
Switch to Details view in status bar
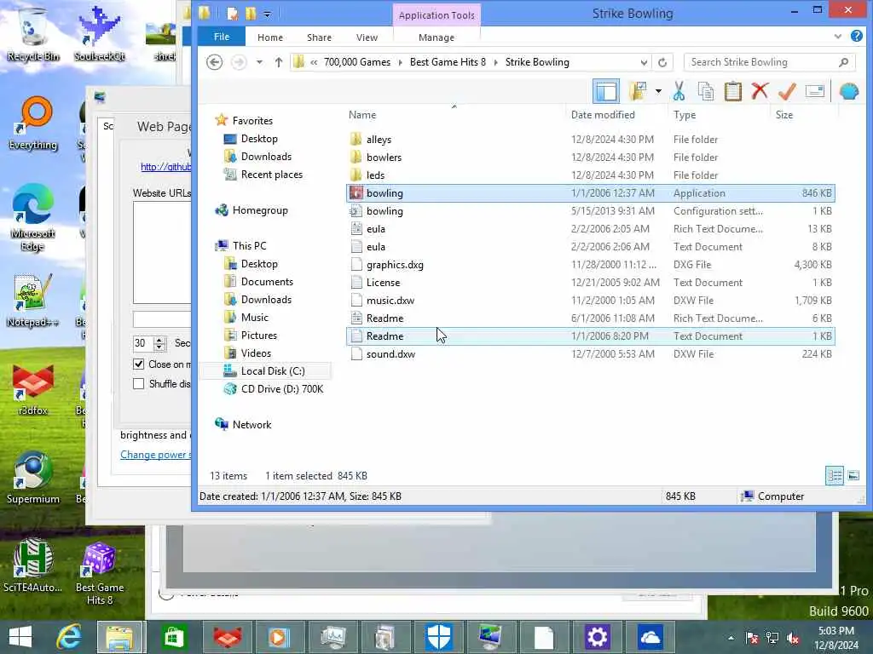tap(835, 475)
